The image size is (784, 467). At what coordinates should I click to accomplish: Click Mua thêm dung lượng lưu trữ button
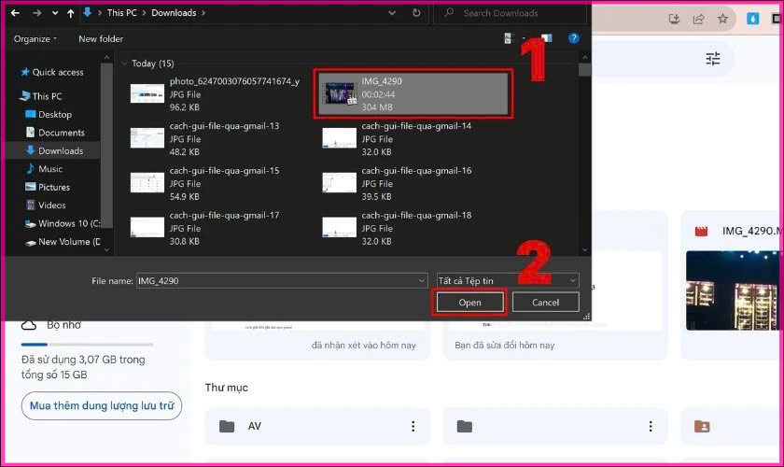tap(102, 406)
